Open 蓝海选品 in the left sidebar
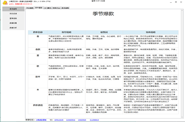Screen dimensions: 185x122 click(13, 18)
